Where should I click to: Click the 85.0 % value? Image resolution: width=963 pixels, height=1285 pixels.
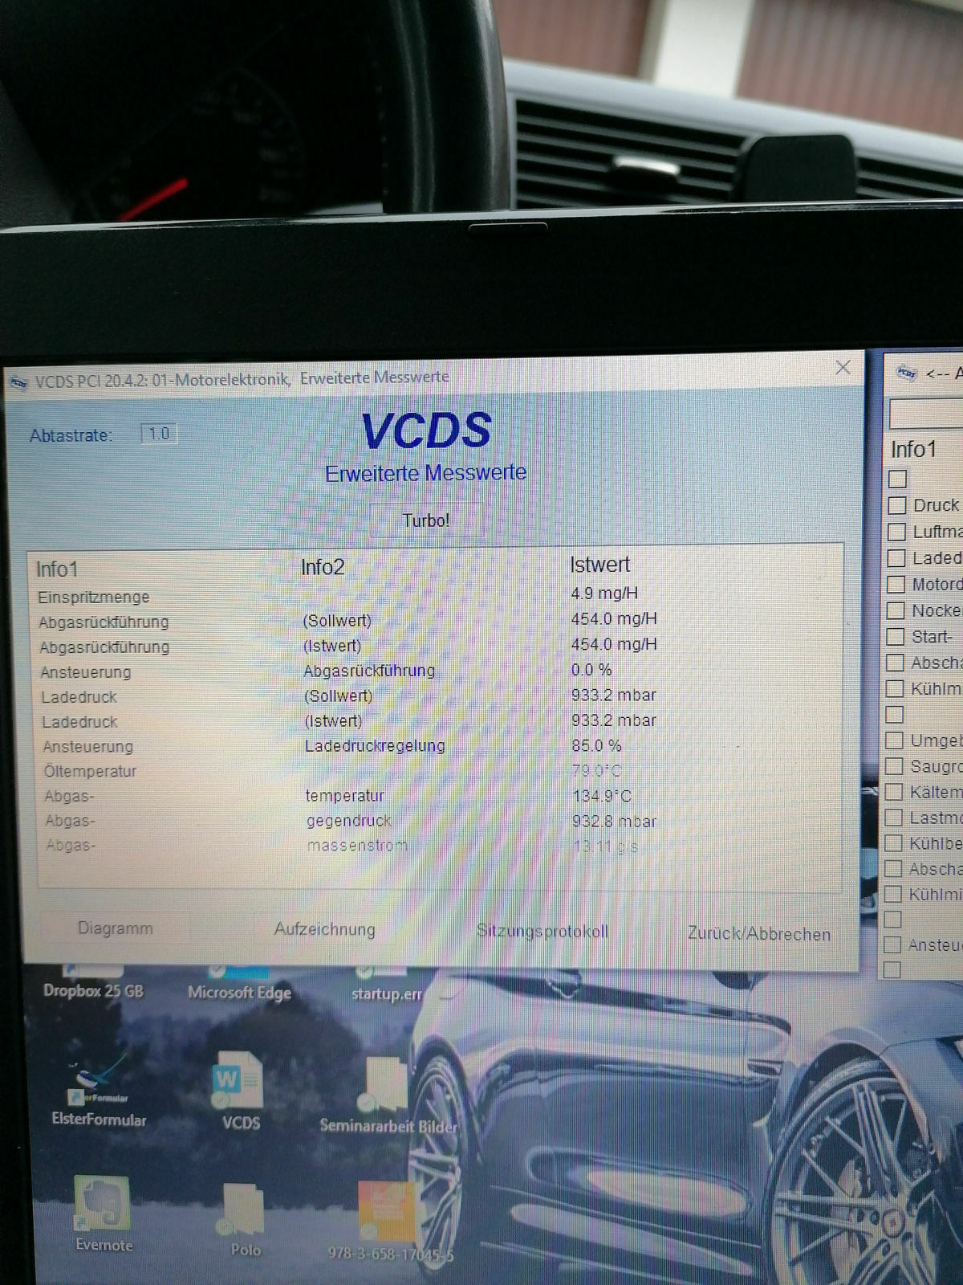click(x=596, y=745)
